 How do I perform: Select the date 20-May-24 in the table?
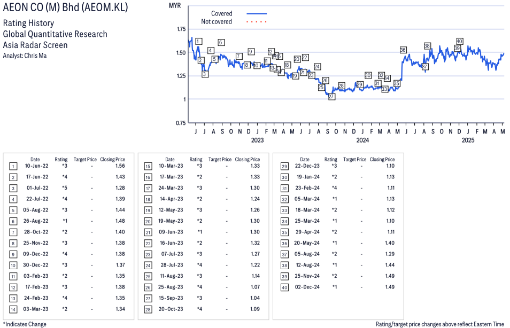[307, 243]
